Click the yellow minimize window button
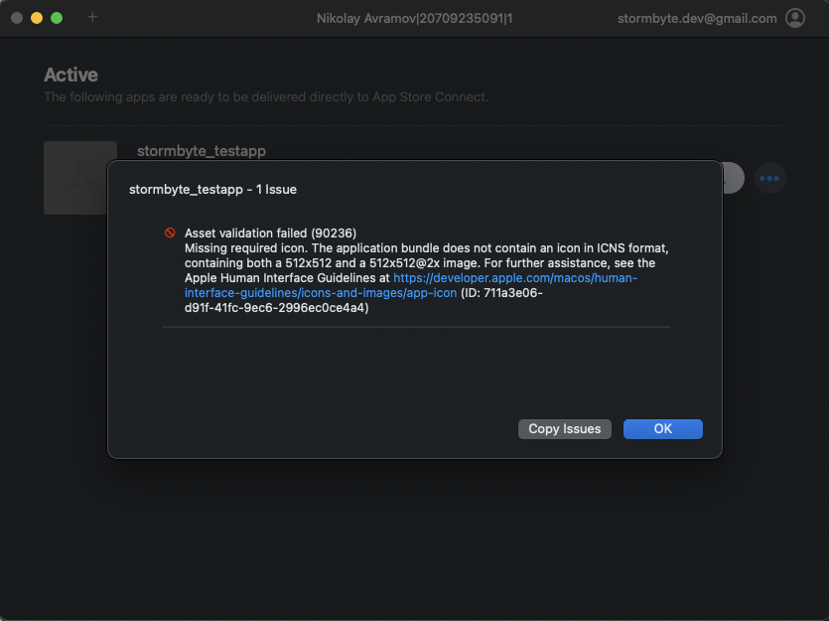The width and height of the screenshot is (829, 621). [37, 18]
